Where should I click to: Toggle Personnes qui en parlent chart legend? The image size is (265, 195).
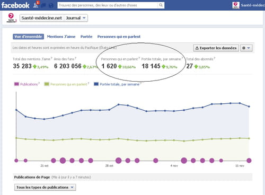point(67,84)
